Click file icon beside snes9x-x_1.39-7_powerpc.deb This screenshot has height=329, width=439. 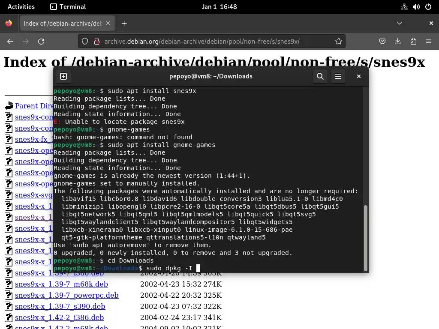pos(9,296)
